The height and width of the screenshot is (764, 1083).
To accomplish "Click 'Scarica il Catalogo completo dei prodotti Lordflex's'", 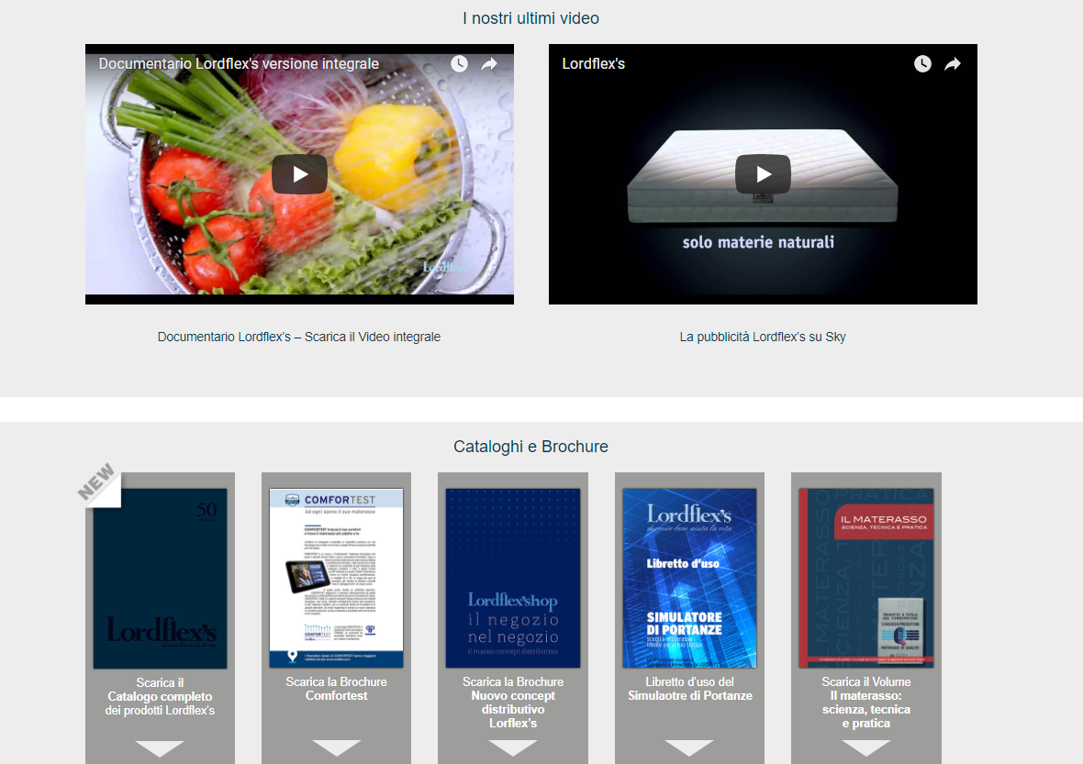I will [x=161, y=696].
